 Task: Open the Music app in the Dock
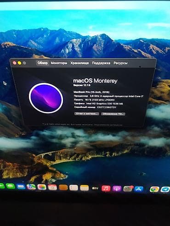[x=106, y=188]
